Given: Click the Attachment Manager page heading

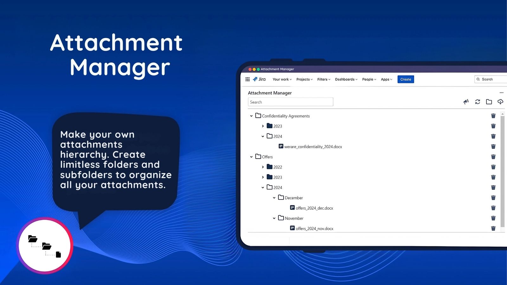Looking at the screenshot, I should click(270, 93).
